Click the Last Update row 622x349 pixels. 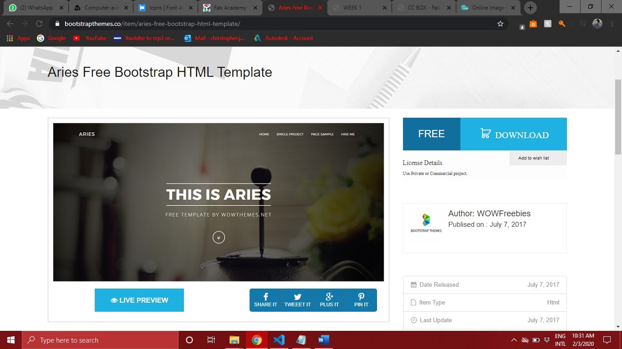click(485, 320)
